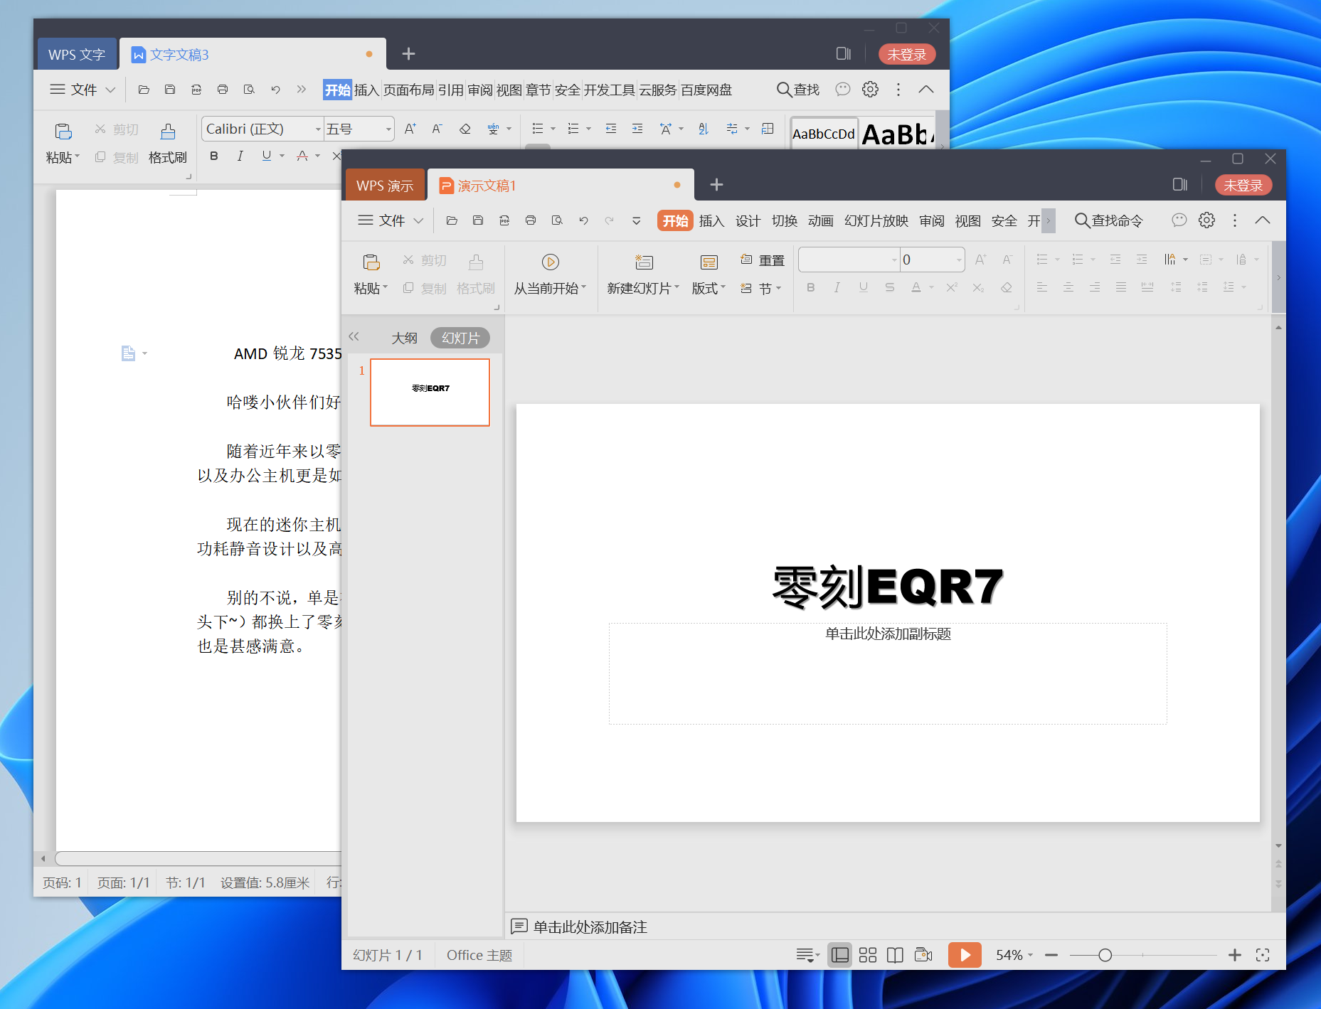Viewport: 1321px width, 1009px height.
Task: Click the Save icon in Writer toolbar
Action: 170,90
